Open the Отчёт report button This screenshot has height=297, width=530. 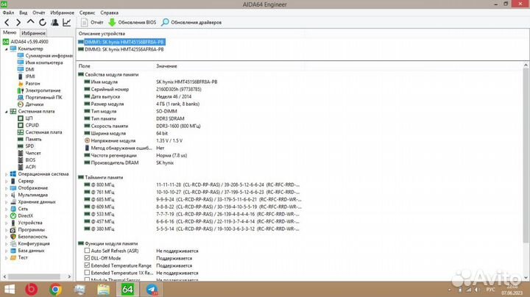pyautogui.click(x=92, y=22)
